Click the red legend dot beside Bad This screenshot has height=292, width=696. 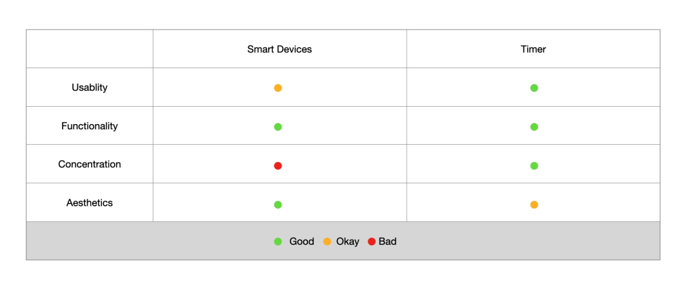tap(371, 242)
